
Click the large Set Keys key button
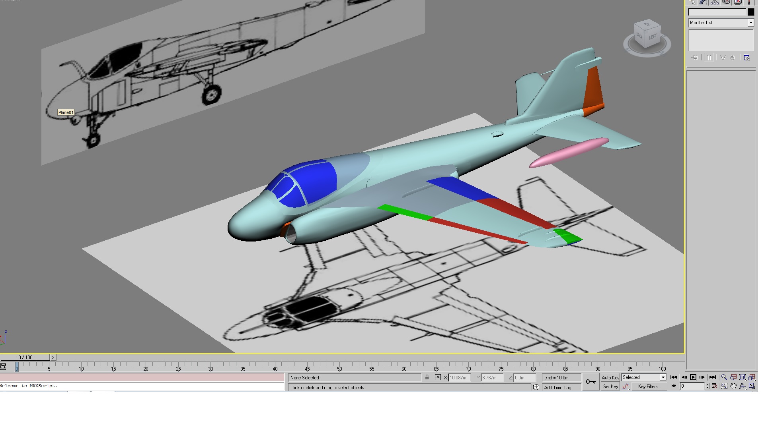[591, 382]
